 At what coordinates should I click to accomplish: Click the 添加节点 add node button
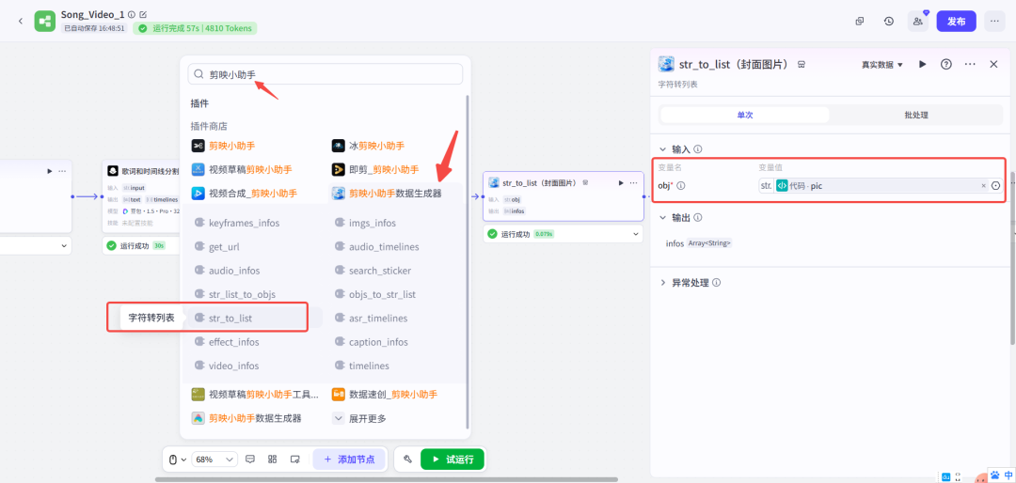pos(349,460)
